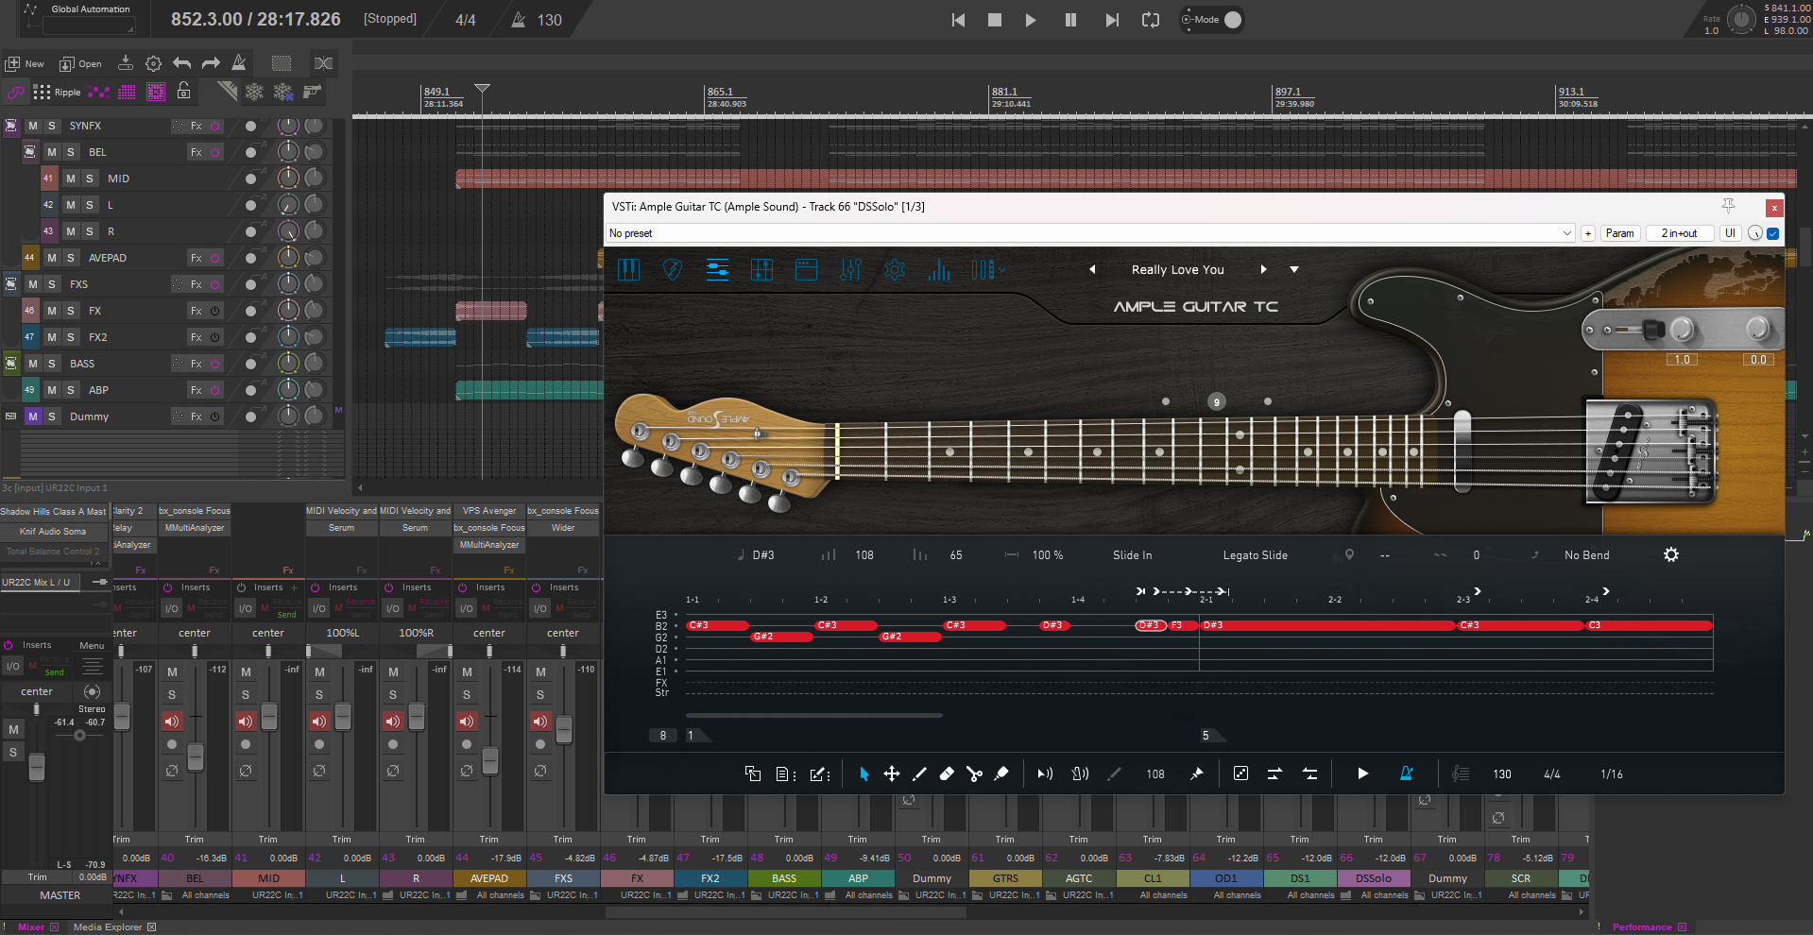Click the pin icon next to 108
Viewport: 1813px width, 935px height.
(x=1196, y=773)
